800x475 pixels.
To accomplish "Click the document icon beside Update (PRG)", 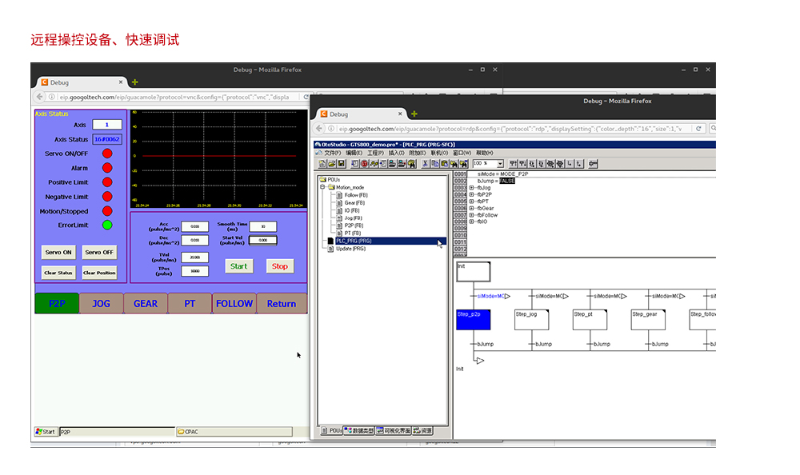I will 330,249.
